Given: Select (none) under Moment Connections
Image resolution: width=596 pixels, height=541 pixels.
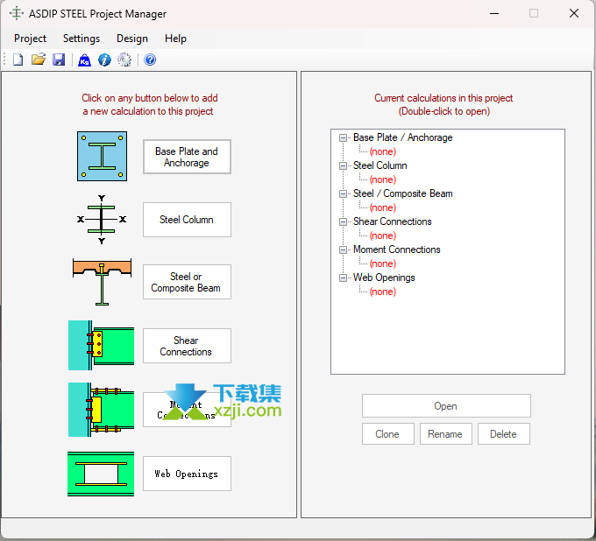Looking at the screenshot, I should tap(383, 263).
